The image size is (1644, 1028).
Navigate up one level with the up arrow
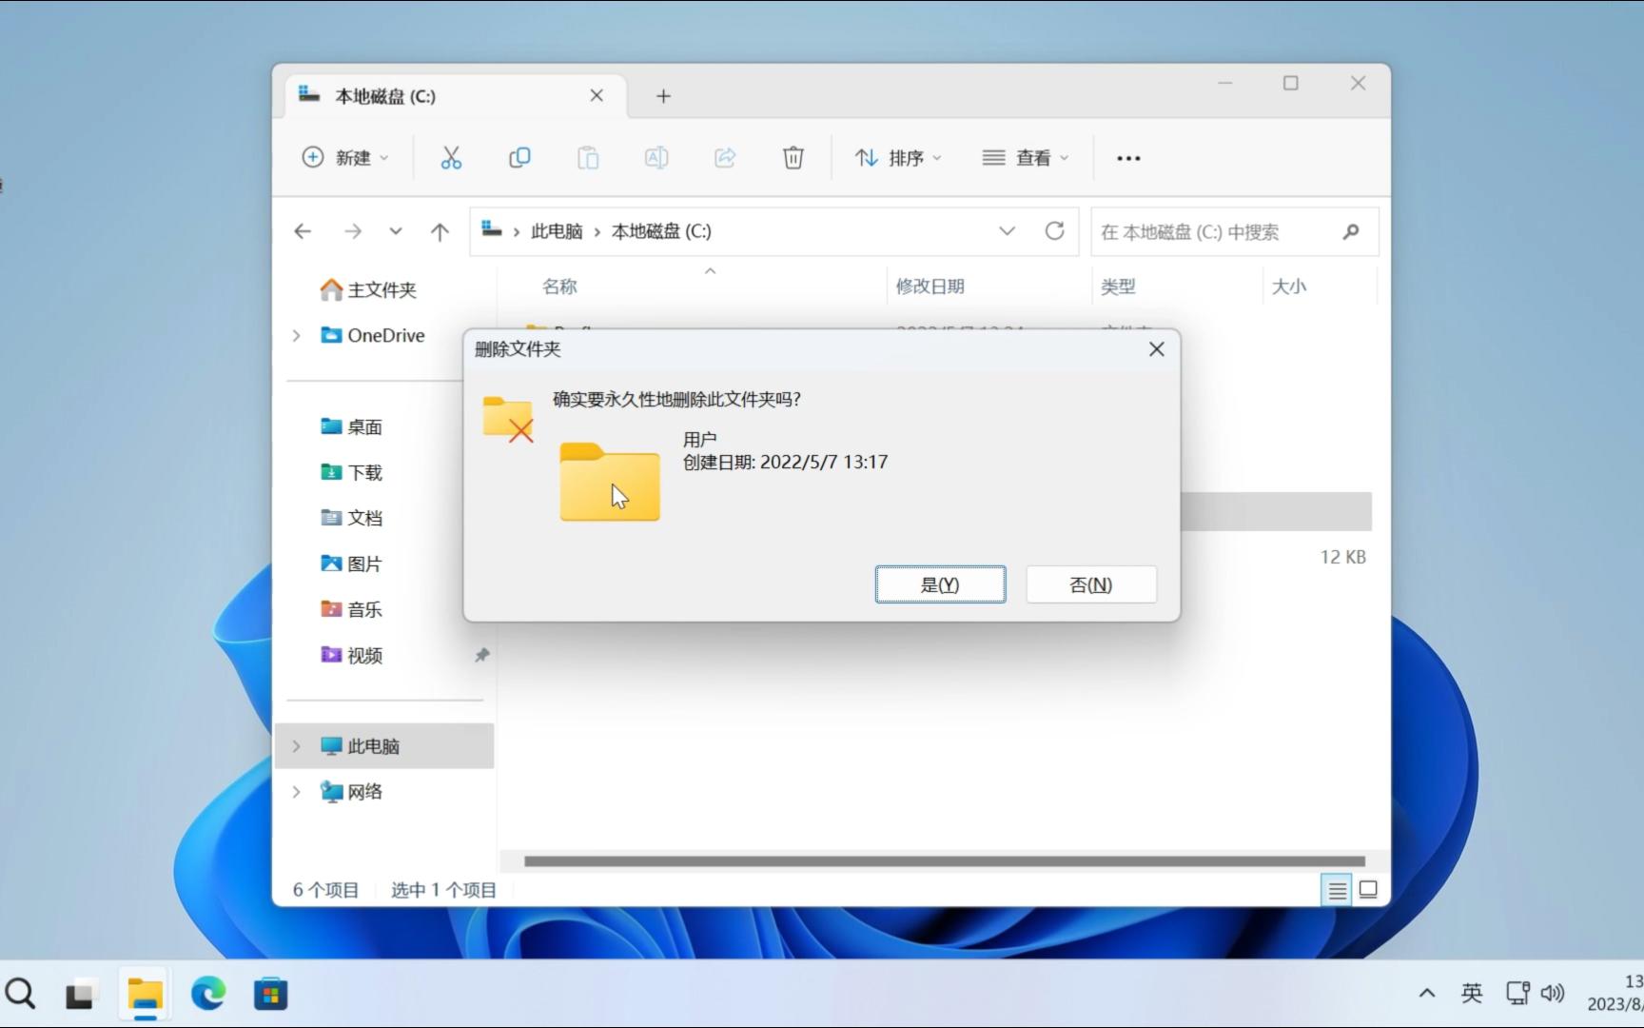click(440, 230)
